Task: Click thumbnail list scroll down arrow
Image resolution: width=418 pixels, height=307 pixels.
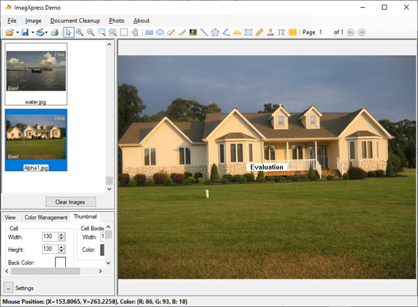Action: (x=109, y=189)
